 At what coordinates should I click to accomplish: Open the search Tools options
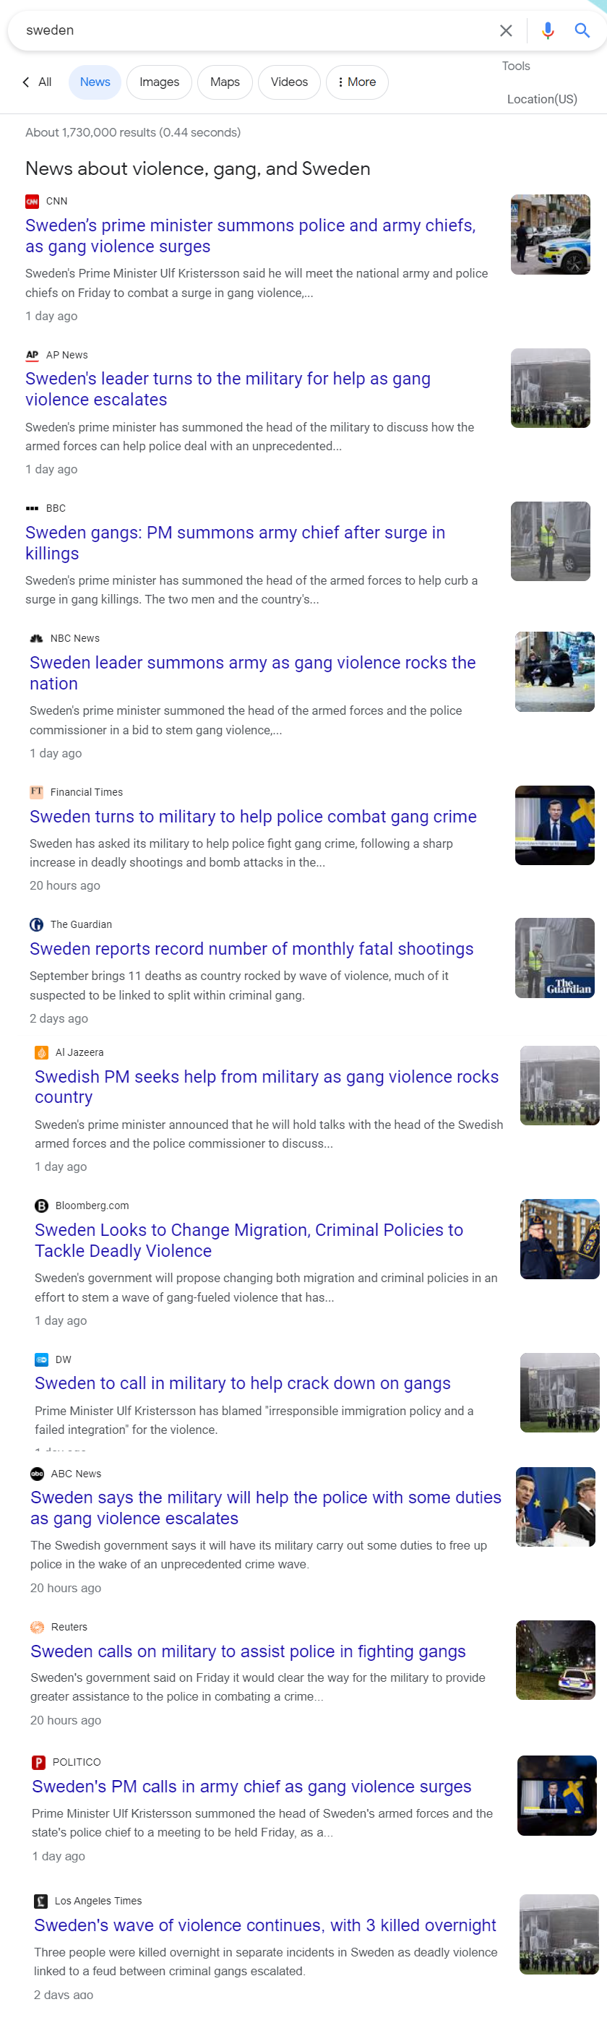click(x=516, y=66)
